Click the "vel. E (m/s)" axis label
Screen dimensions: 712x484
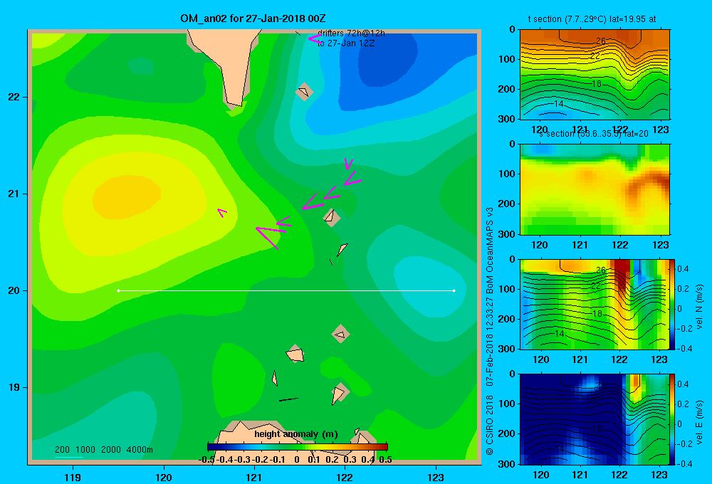700,422
